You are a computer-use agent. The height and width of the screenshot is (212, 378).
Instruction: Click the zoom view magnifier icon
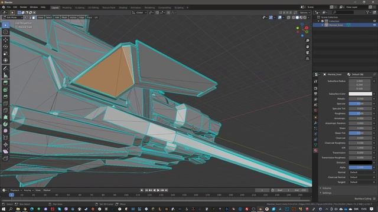(307, 41)
